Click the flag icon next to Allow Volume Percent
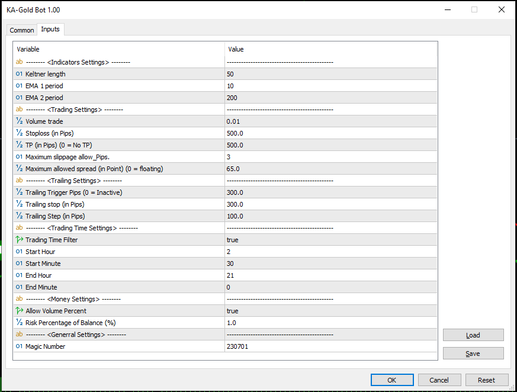The height and width of the screenshot is (392, 517). pos(18,310)
